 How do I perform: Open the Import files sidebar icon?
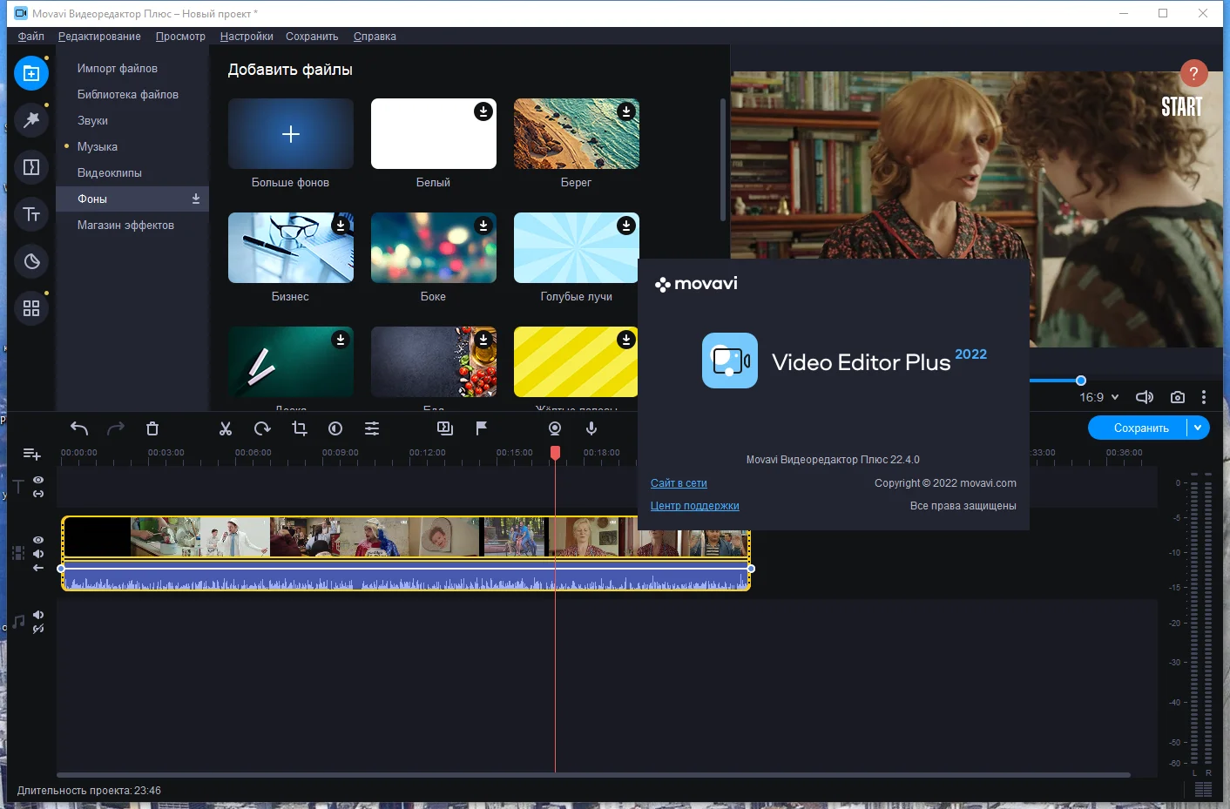31,73
